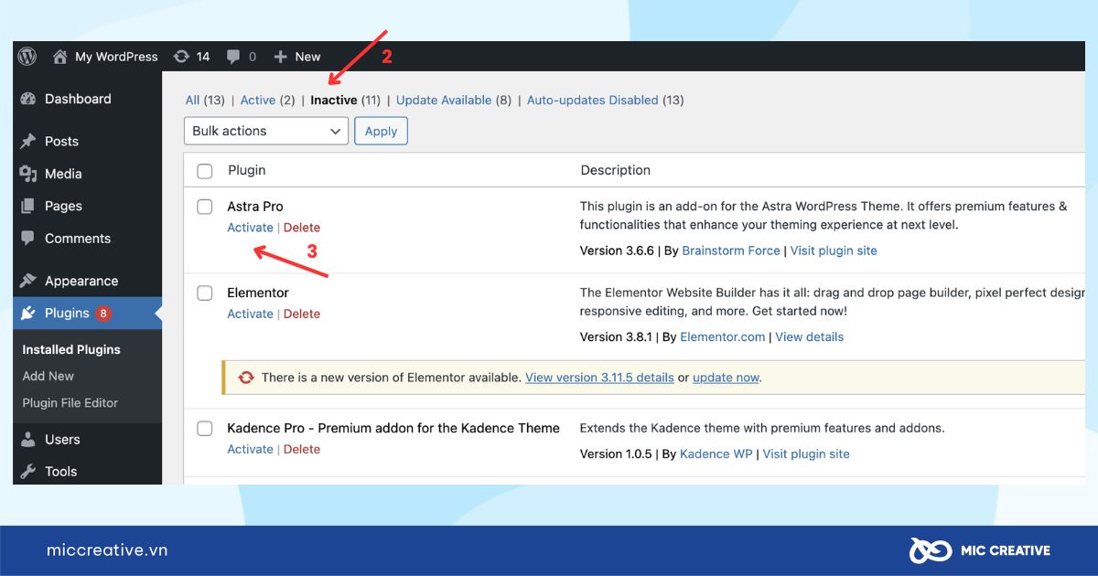Select Installed Plugins submenu
The width and height of the screenshot is (1098, 576).
click(71, 349)
